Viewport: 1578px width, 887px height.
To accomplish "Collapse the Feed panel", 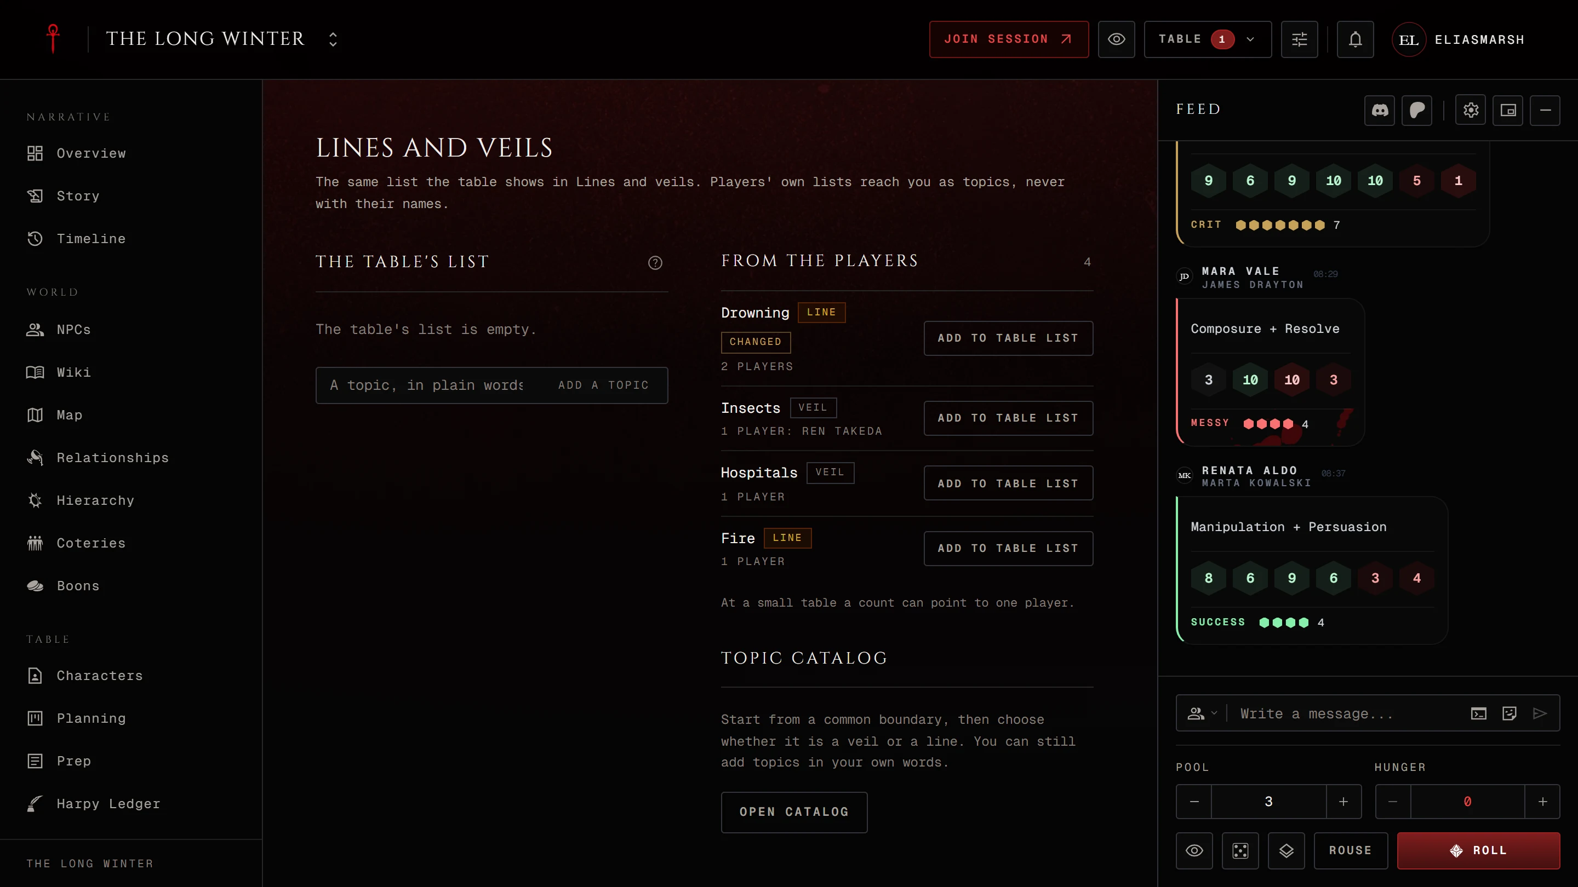I will pos(1545,110).
